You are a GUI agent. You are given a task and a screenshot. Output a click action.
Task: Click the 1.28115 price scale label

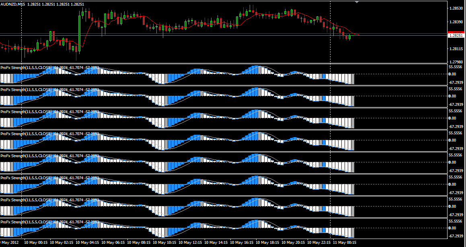pyautogui.click(x=456, y=49)
